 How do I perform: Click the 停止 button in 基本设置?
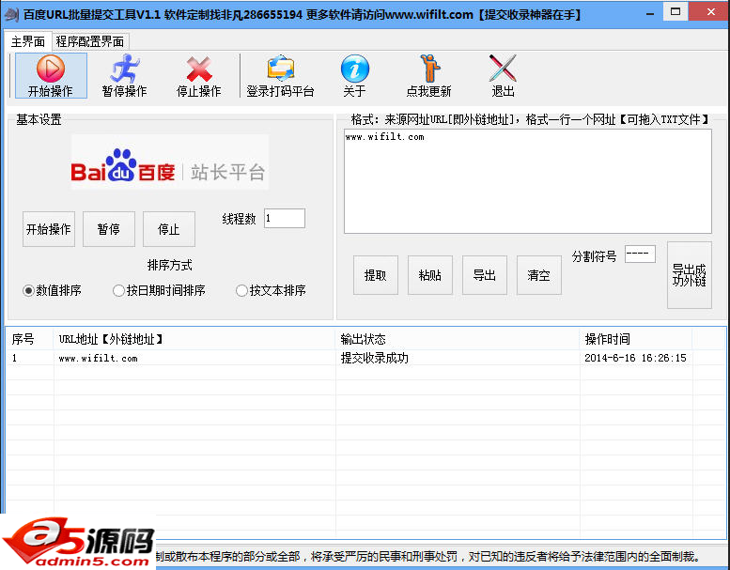(168, 229)
